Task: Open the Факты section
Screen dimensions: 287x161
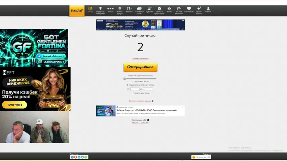Action: (x=169, y=10)
